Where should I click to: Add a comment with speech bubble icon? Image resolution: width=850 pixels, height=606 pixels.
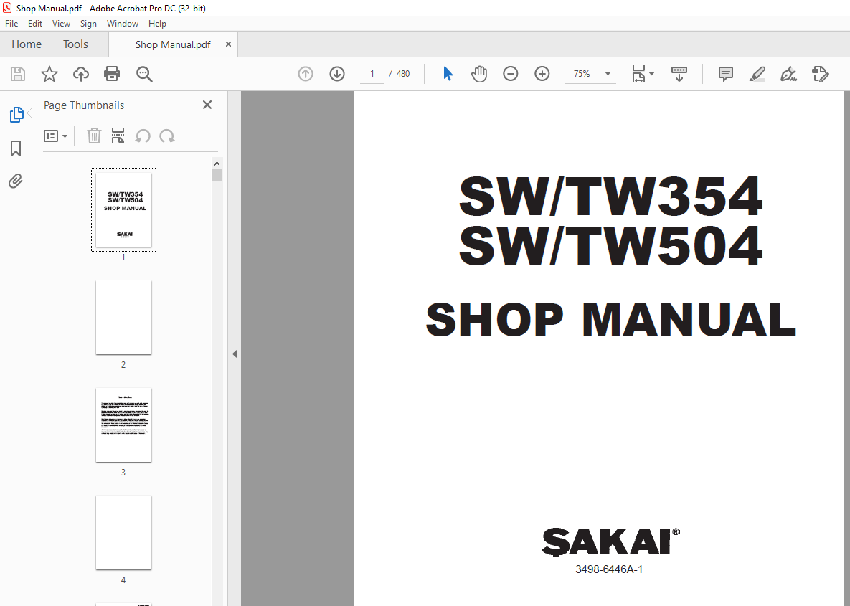click(x=725, y=74)
